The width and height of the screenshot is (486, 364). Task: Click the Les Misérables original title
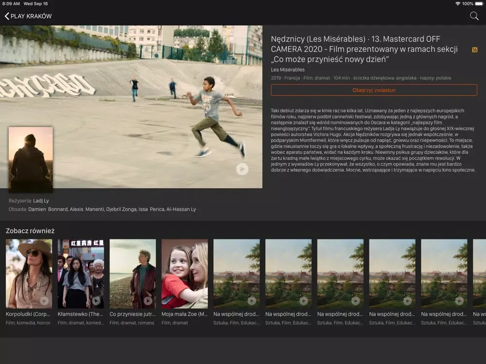288,69
